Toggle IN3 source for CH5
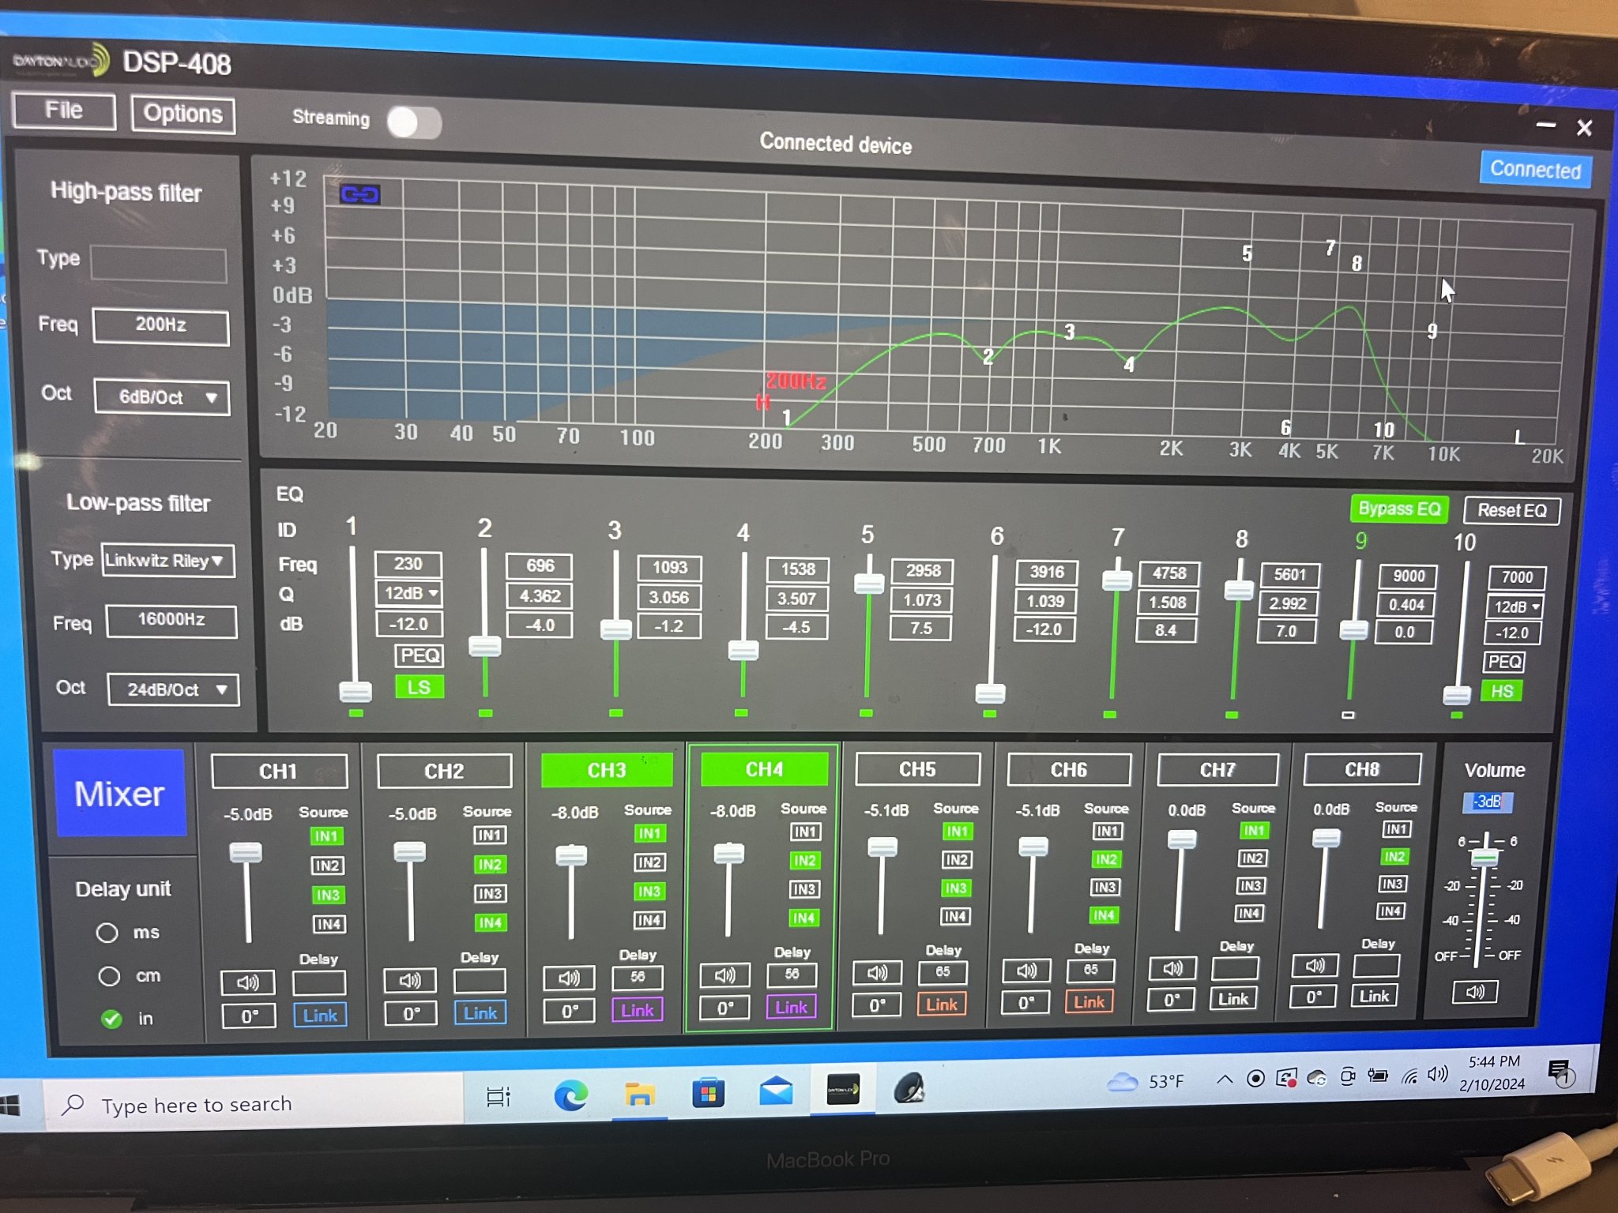 955,888
